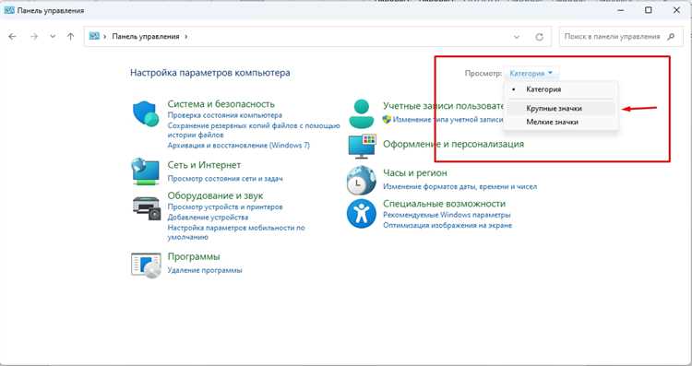Viewport: 692px width, 366px height.
Task: Open Настройка параметров мобильности link
Action: [x=236, y=232]
